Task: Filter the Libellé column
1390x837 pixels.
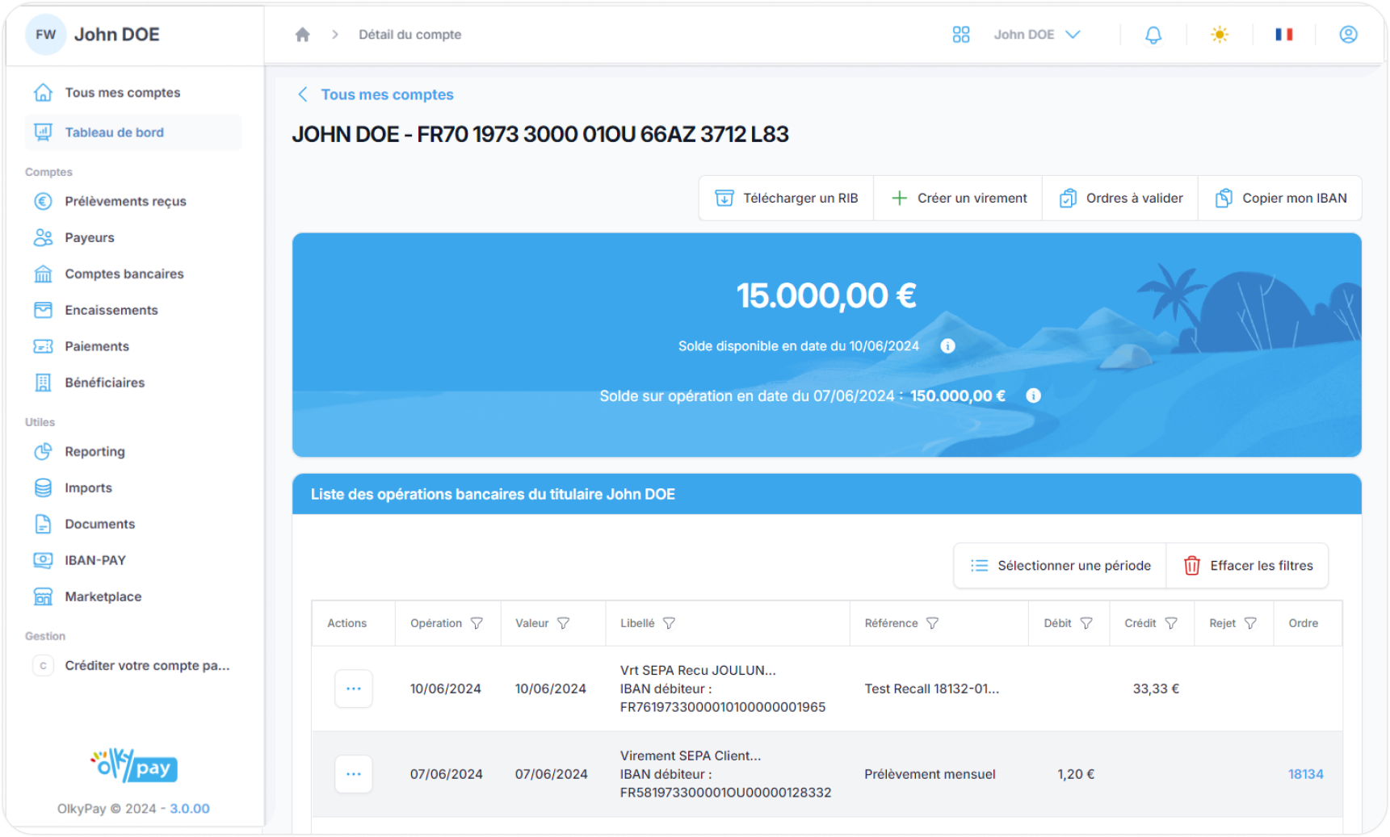Action: click(670, 622)
